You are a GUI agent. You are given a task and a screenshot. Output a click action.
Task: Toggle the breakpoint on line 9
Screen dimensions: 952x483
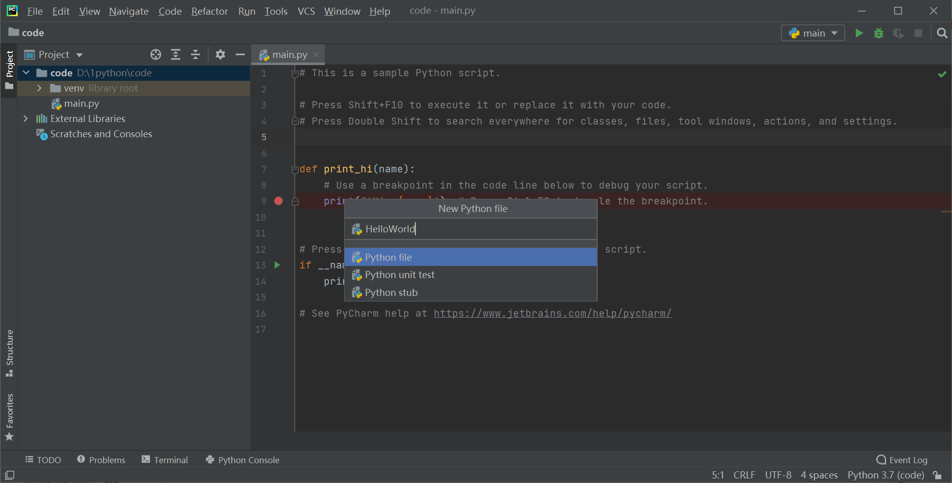[x=278, y=201]
